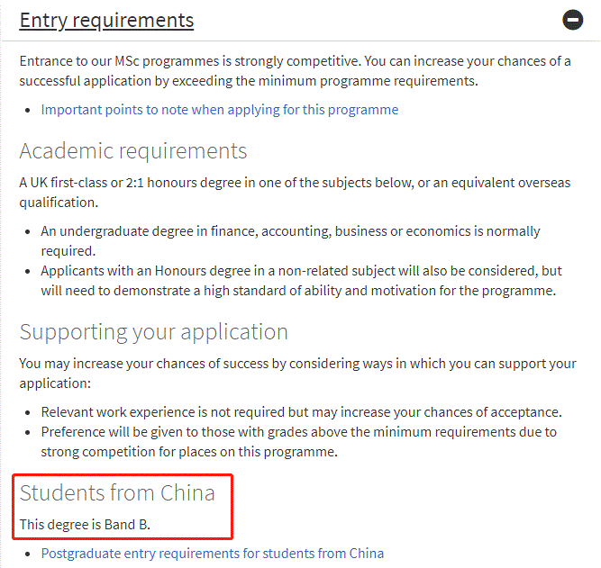Click the bullet about relevant work experience
The height and width of the screenshot is (568, 601).
click(301, 411)
